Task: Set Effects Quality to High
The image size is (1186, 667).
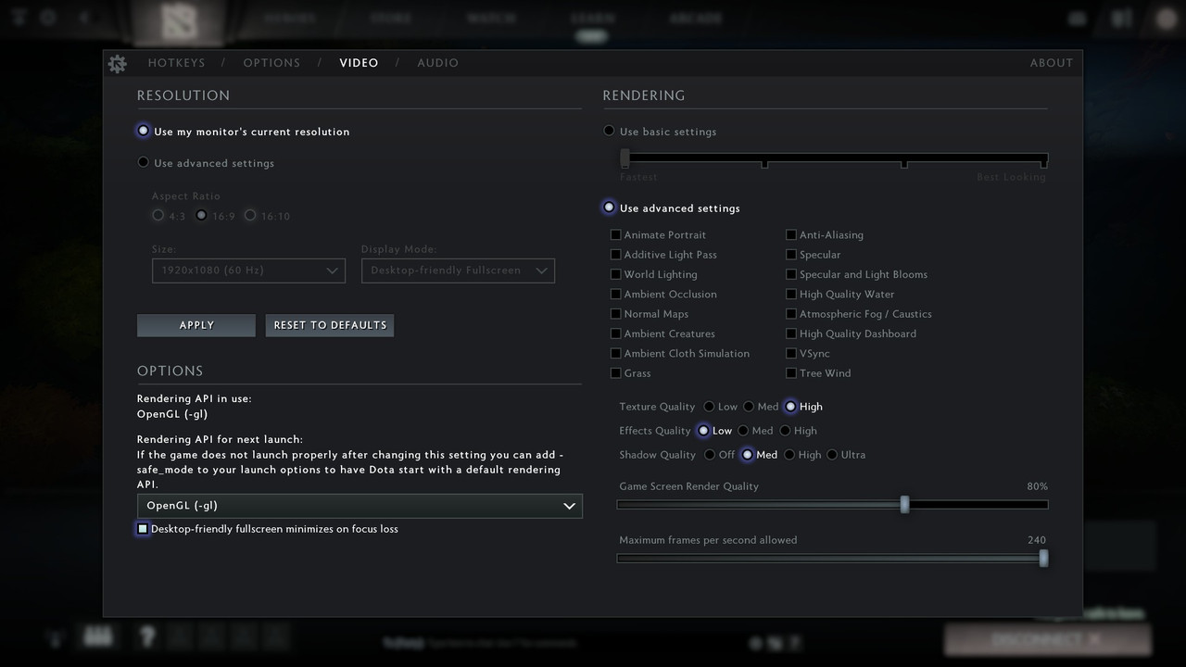Action: pos(799,431)
